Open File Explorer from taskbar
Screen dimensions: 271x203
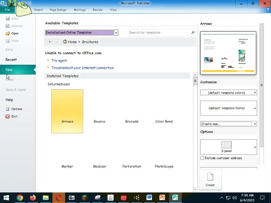pos(46,198)
